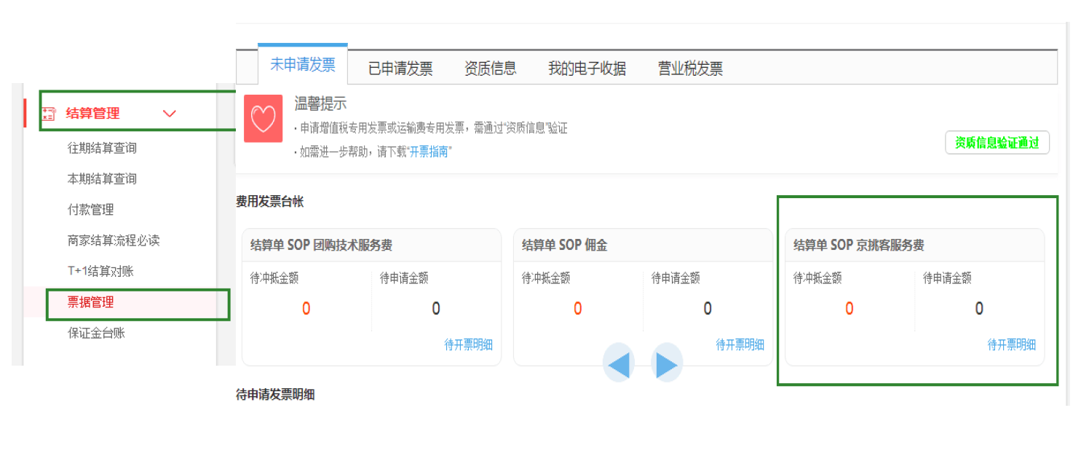Image resolution: width=1089 pixels, height=456 pixels.
Task: Open 保证金台账 in sidebar
Action: click(96, 333)
